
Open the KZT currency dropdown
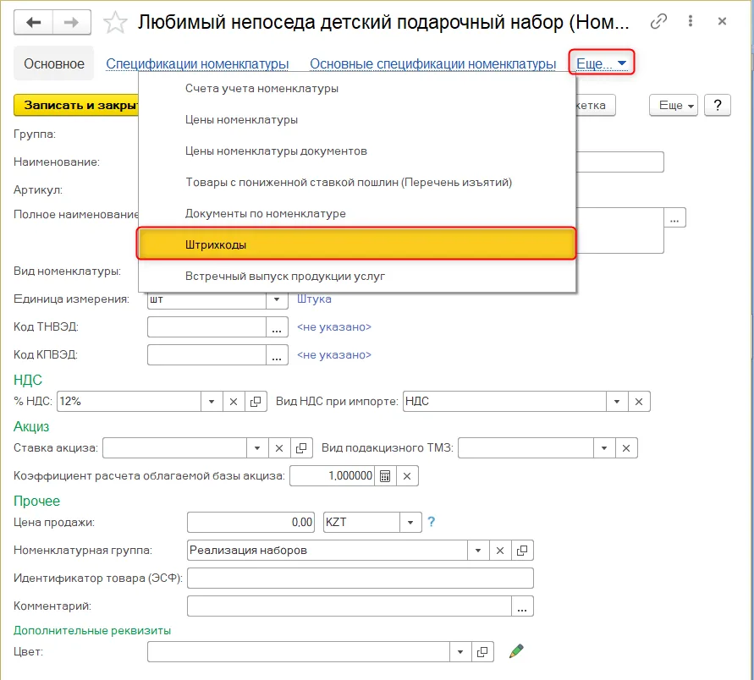[410, 523]
